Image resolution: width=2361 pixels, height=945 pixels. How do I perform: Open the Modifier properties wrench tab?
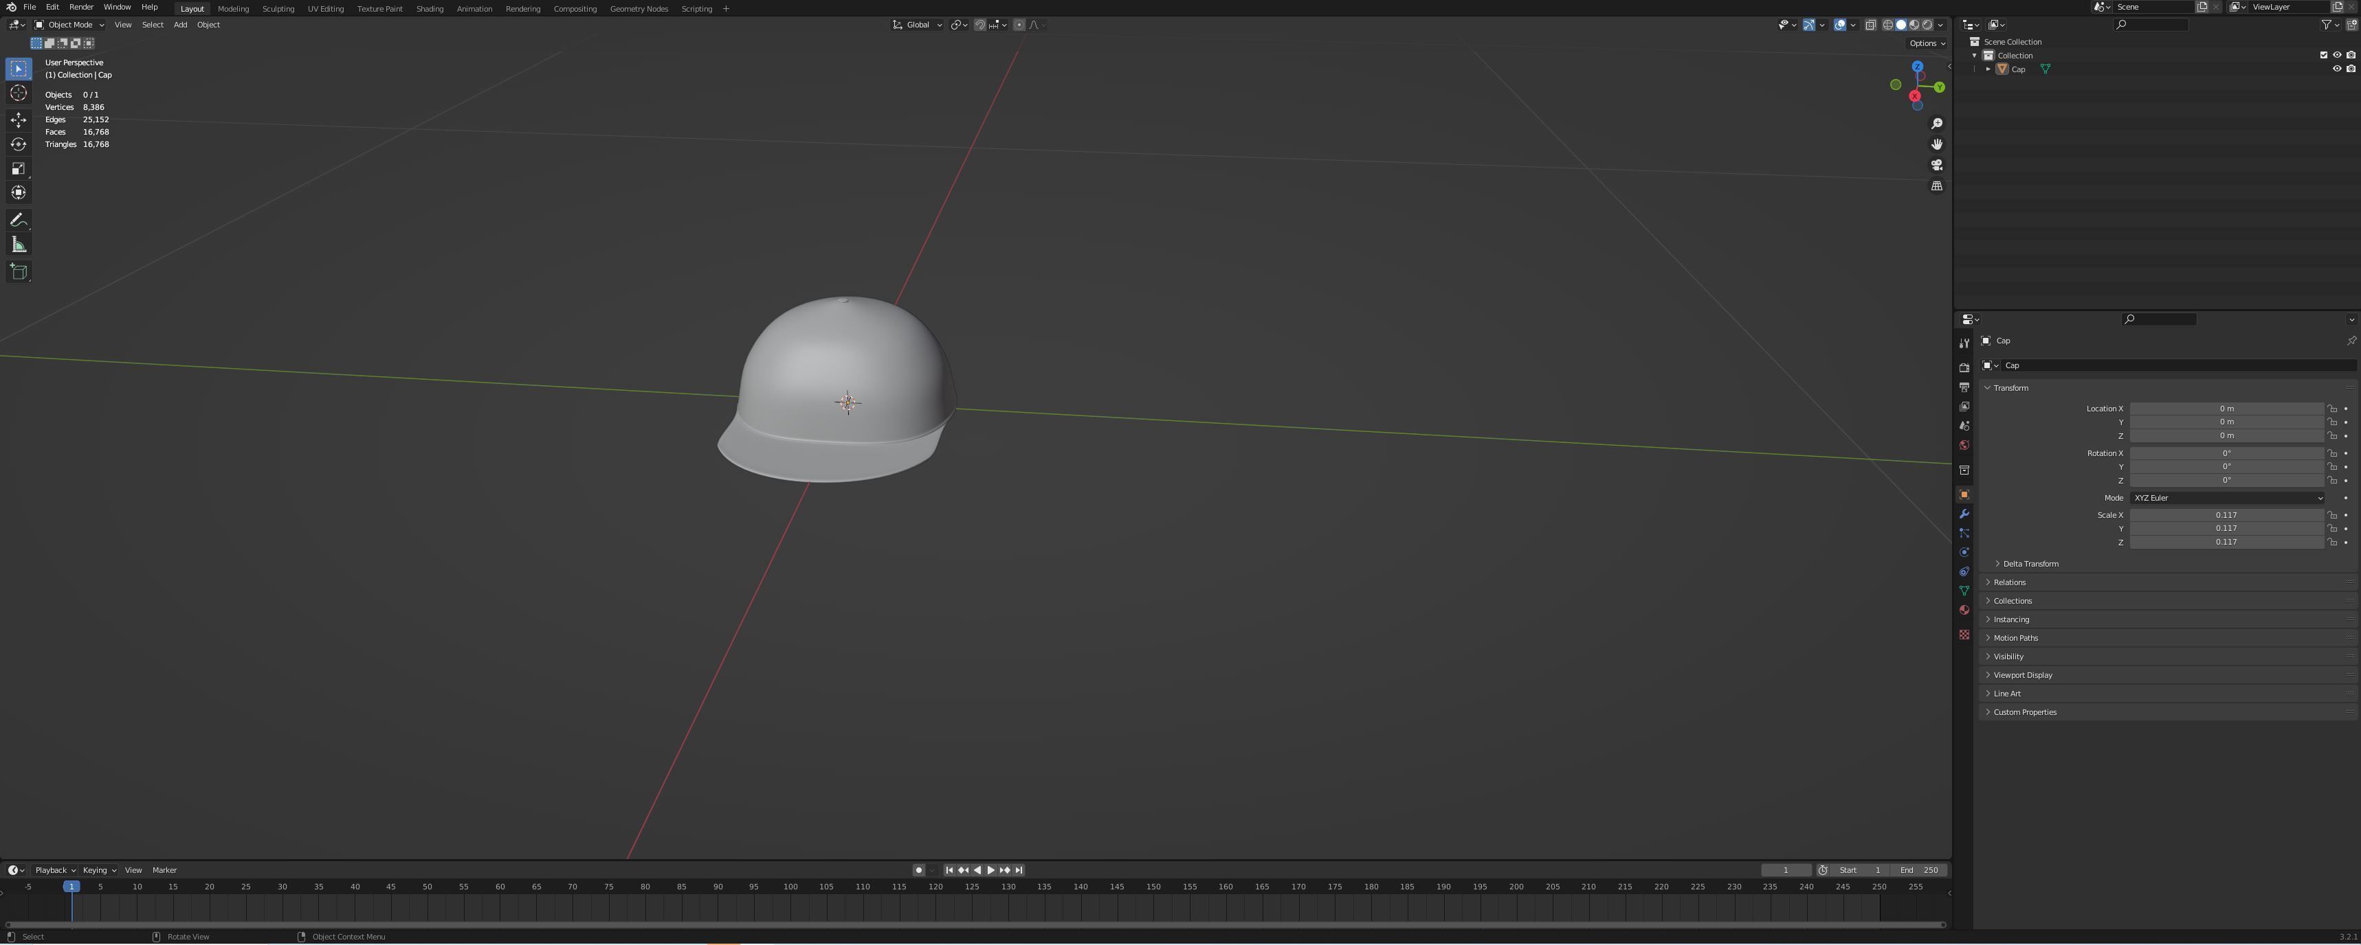1964,514
